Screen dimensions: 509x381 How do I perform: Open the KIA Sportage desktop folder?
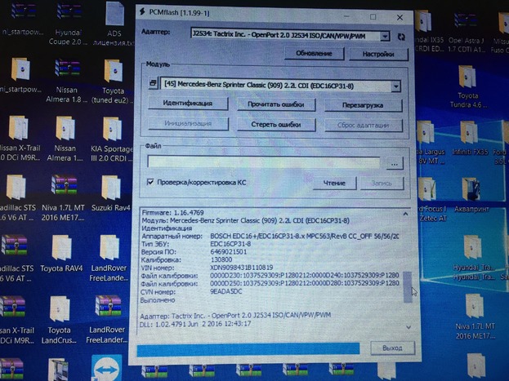[111, 131]
